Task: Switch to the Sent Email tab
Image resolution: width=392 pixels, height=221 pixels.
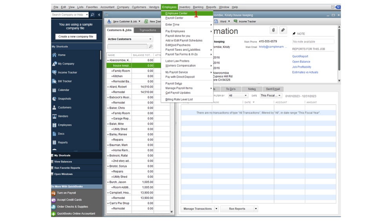Action: pyautogui.click(x=273, y=89)
